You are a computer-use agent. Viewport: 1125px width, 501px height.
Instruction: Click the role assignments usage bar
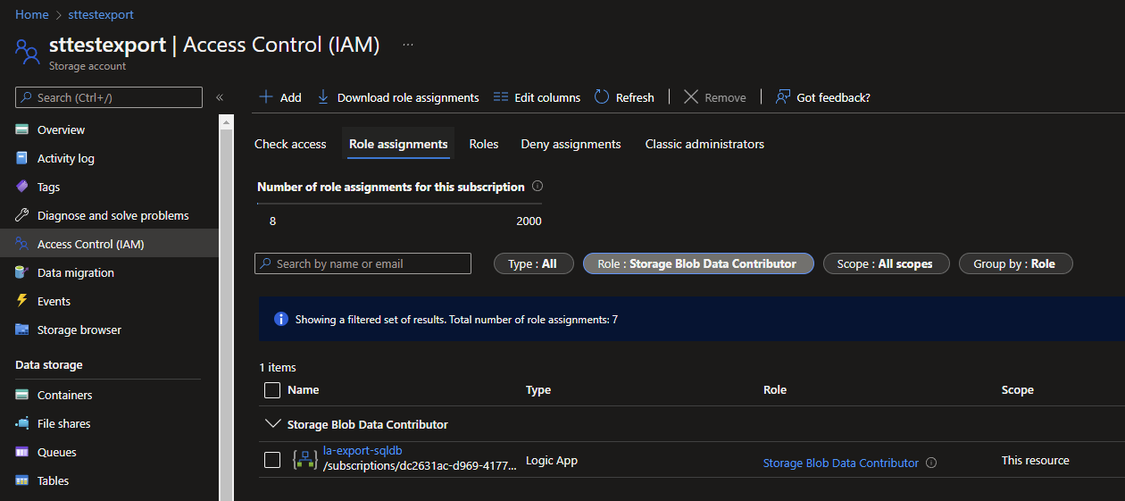(x=399, y=204)
